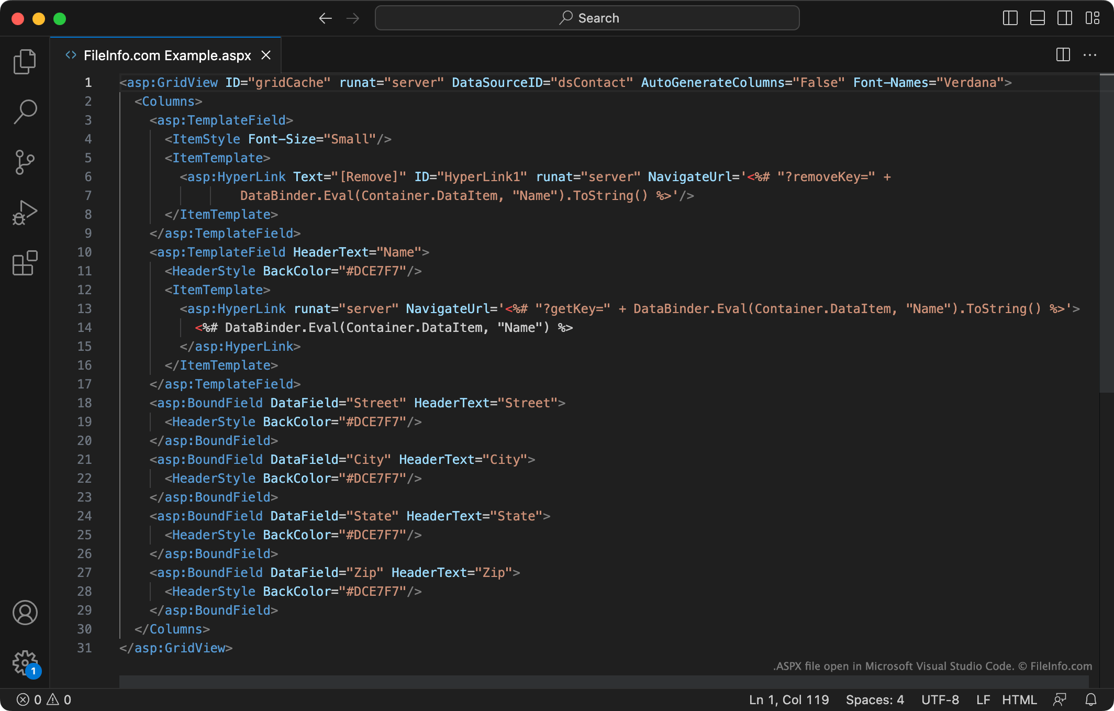Open the HTML language mode selector
This screenshot has height=711, width=1114.
[1019, 699]
